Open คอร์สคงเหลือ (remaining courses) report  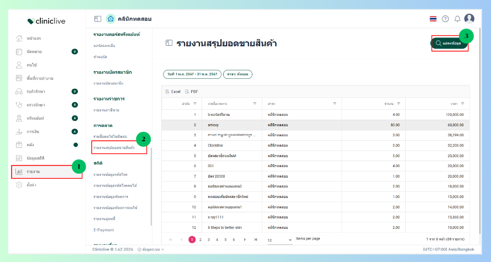[x=104, y=46]
